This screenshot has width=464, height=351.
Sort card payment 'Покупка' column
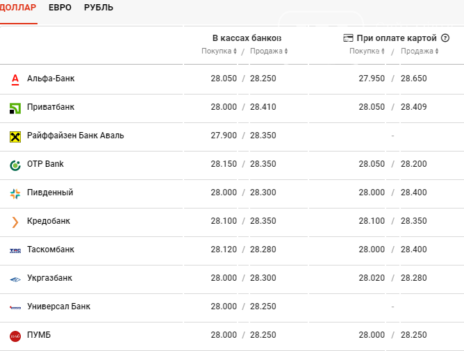[367, 51]
